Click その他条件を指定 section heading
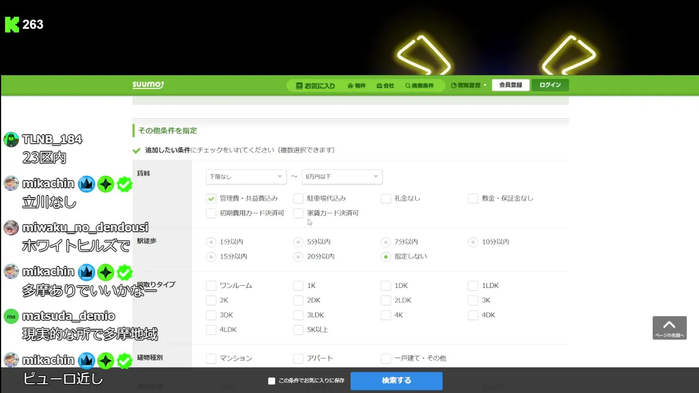 [x=168, y=131]
